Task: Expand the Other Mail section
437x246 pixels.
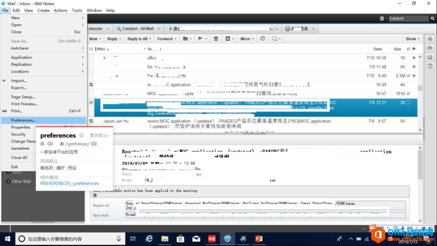Action: [21, 181]
